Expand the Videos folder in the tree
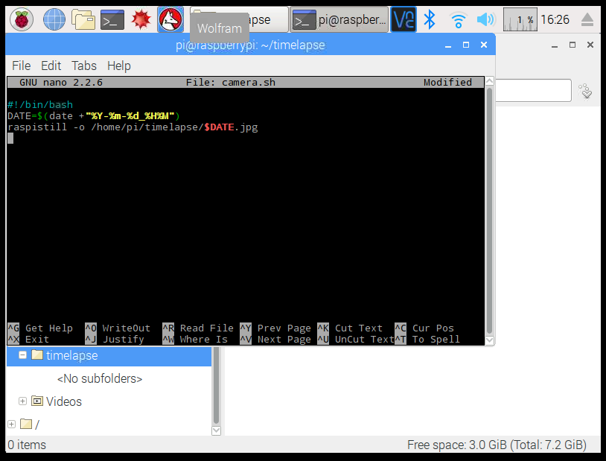The height and width of the screenshot is (461, 606). [23, 401]
